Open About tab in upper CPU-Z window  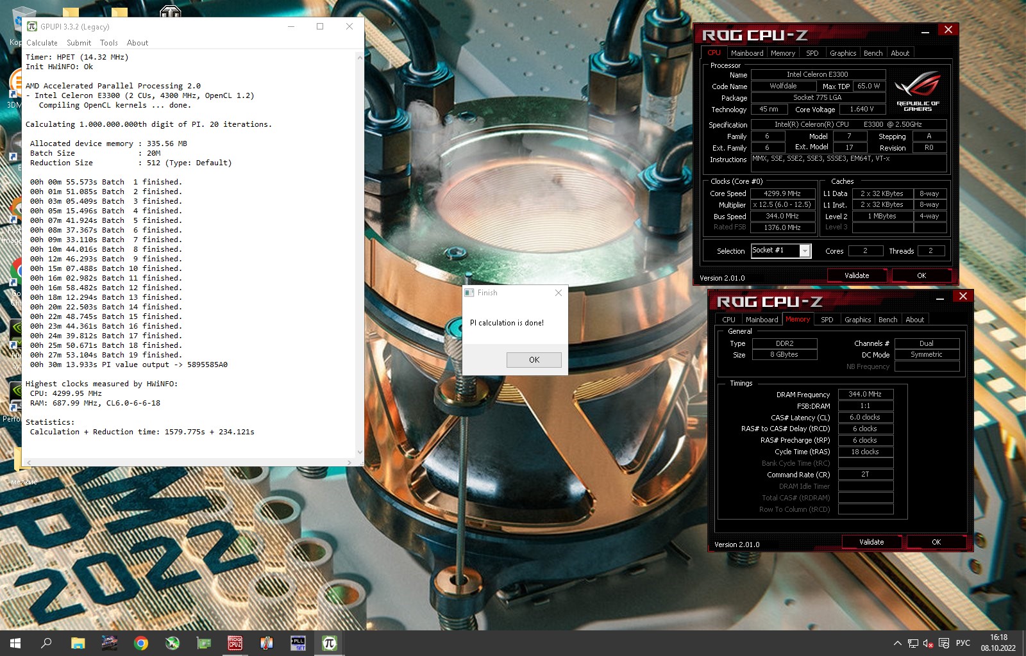click(900, 53)
